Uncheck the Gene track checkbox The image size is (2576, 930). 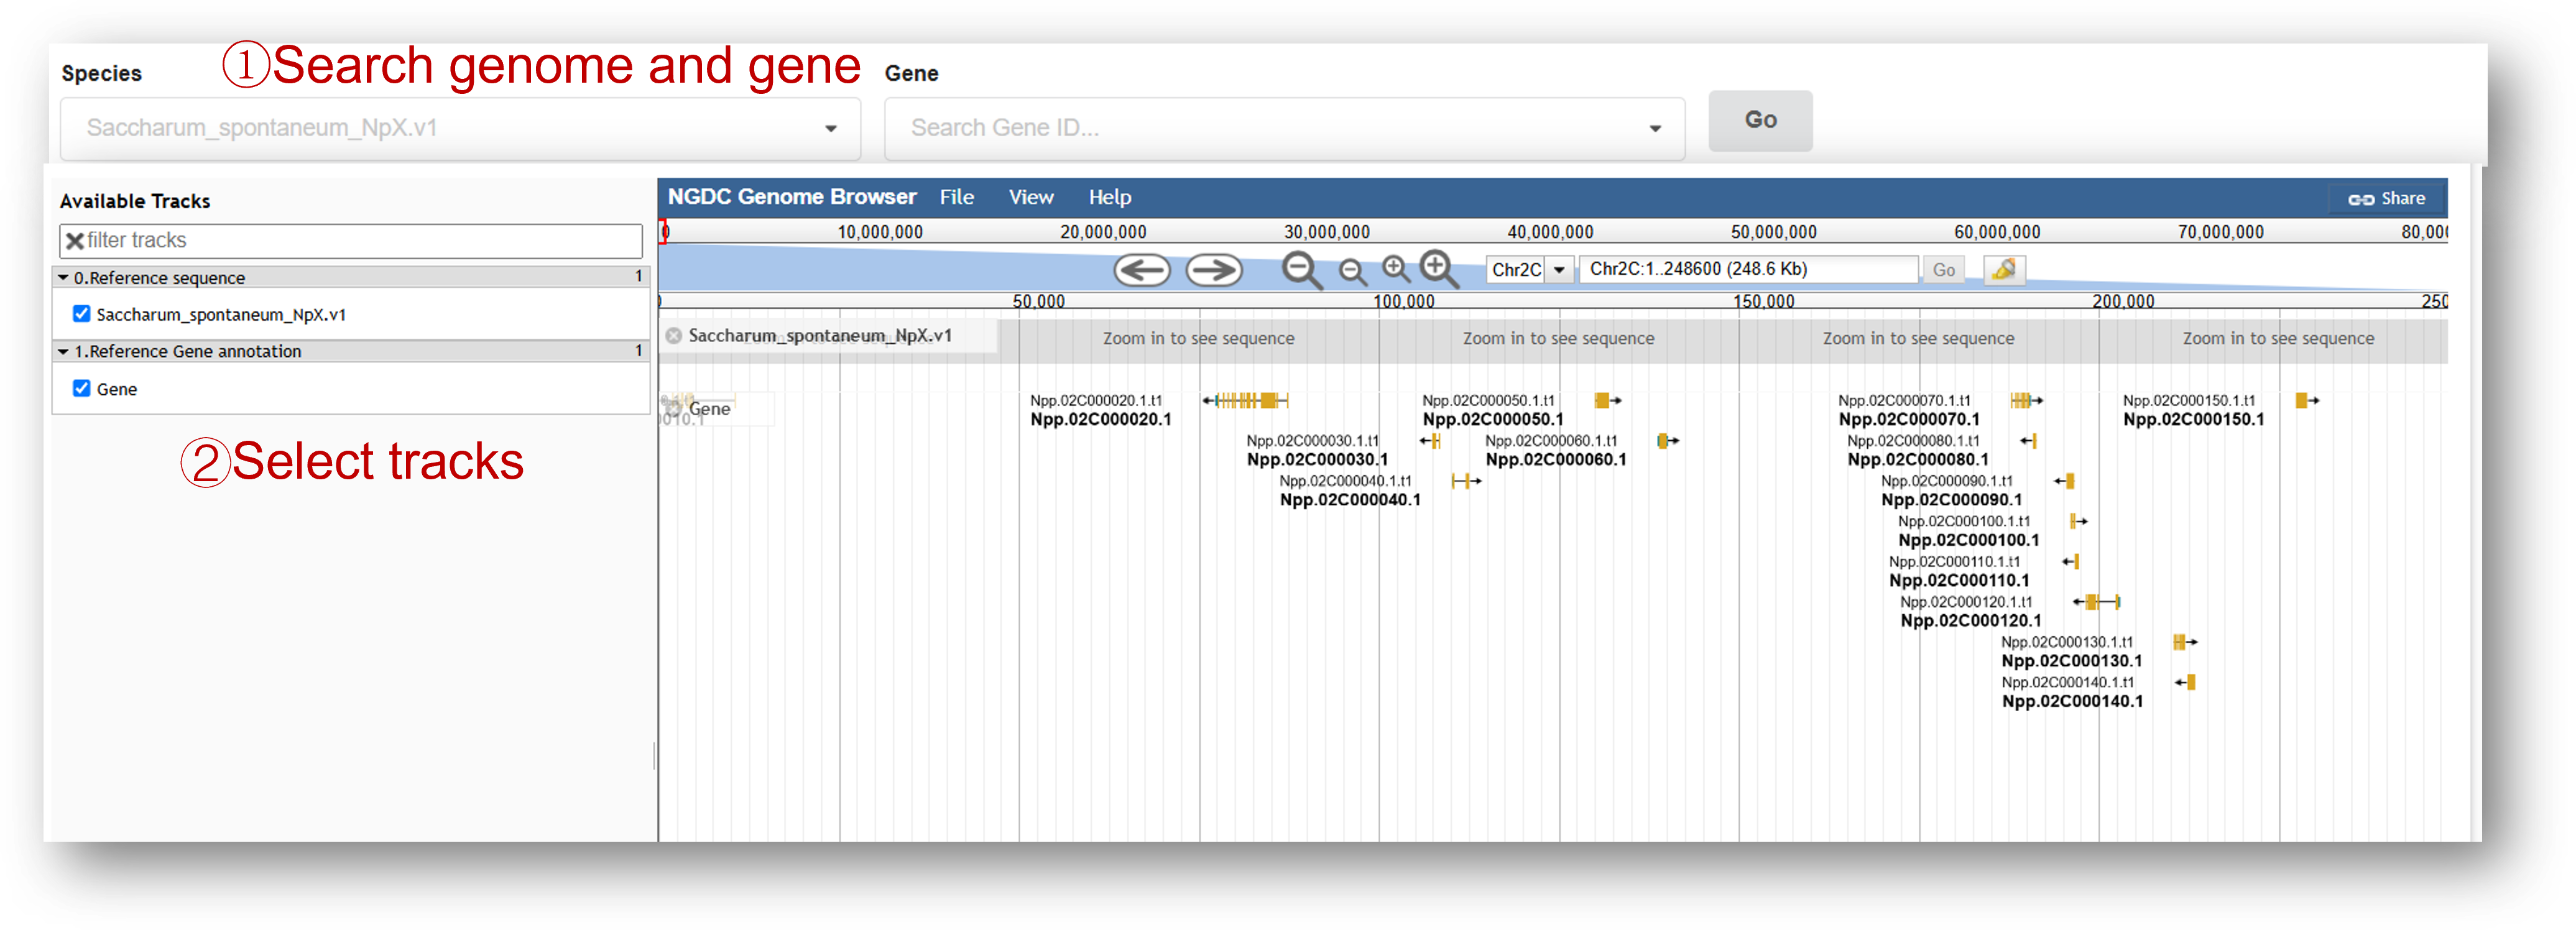coord(82,388)
